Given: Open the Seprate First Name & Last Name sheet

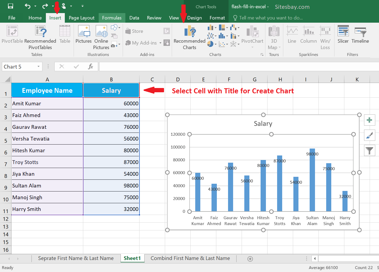Looking at the screenshot, I should click(76, 258).
